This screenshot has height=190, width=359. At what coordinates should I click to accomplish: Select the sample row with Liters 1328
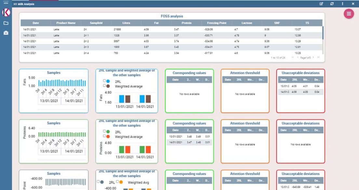171,35
